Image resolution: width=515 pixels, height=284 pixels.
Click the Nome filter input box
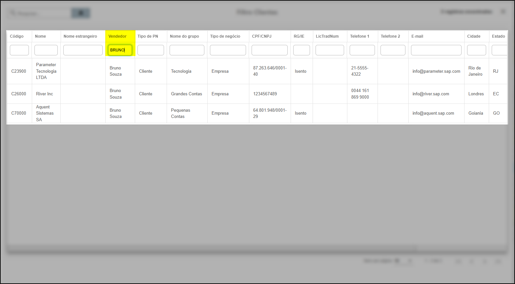click(x=46, y=50)
